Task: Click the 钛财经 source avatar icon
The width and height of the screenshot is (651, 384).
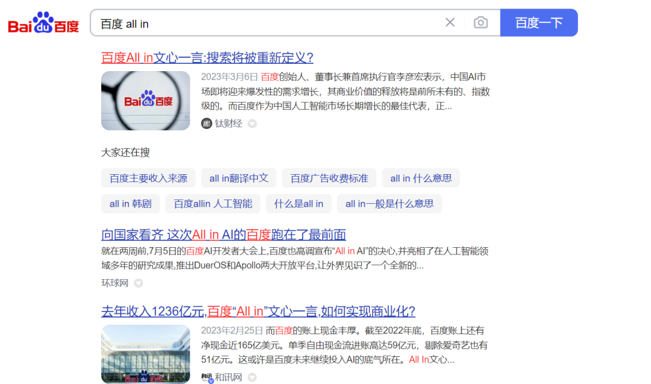Action: click(x=206, y=124)
